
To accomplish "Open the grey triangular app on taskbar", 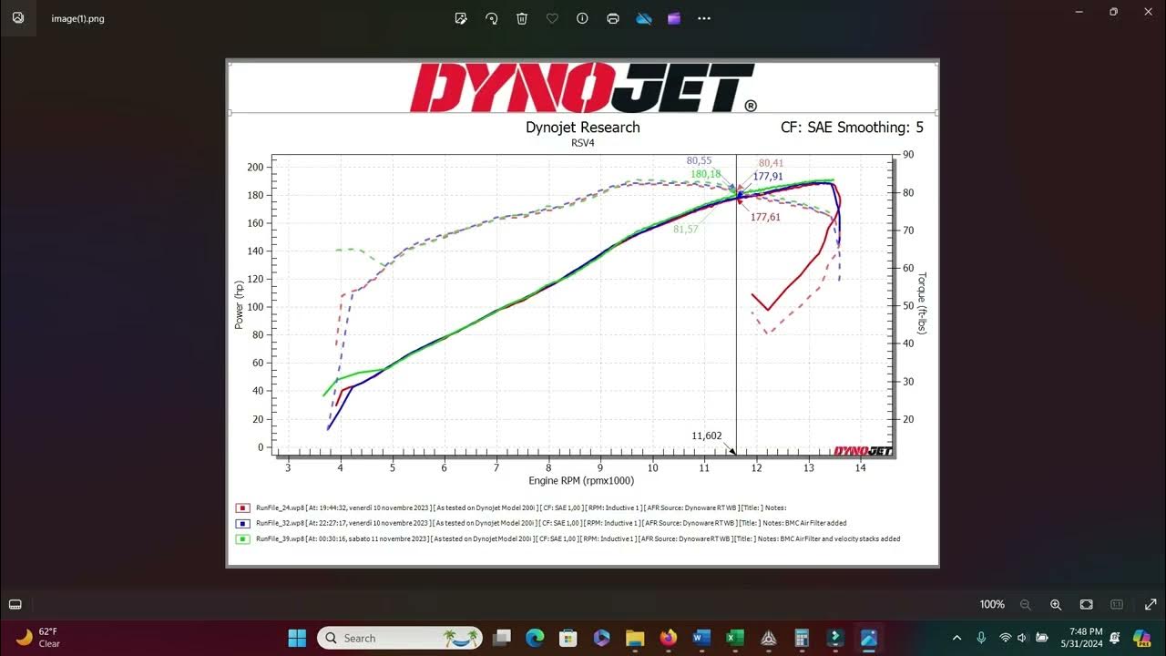I will (769, 638).
